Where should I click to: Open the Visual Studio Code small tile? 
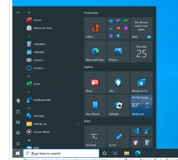pyautogui.click(x=136, y=131)
